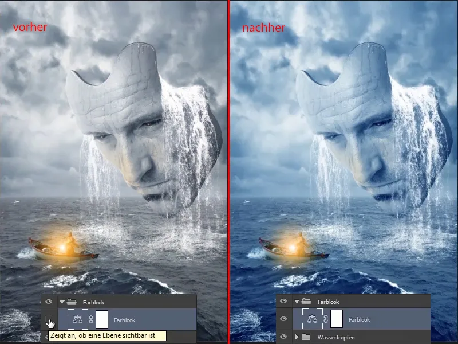The image size is (458, 344).
Task: Select the Farblook adjustment layer name in the vorher panel
Action: pos(124,320)
